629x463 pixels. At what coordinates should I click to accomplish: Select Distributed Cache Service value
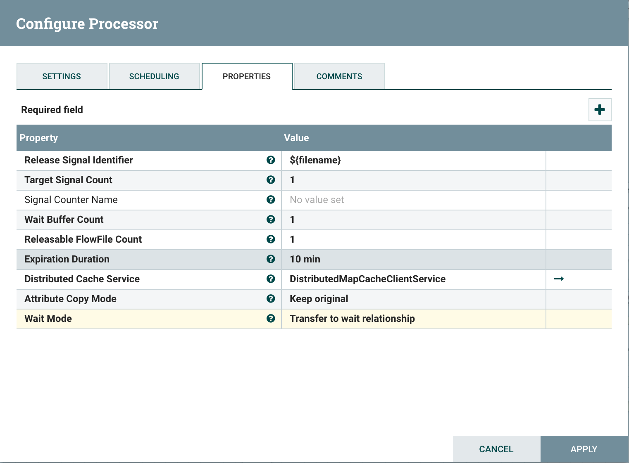click(413, 279)
